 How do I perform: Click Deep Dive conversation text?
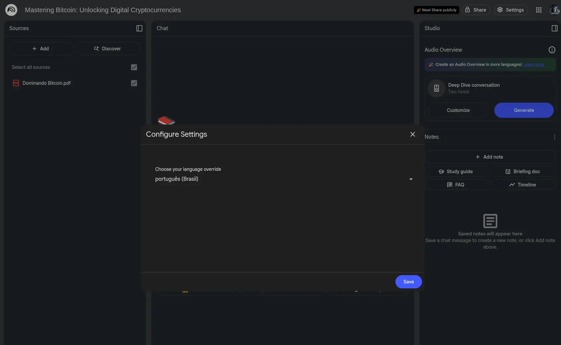point(474,85)
